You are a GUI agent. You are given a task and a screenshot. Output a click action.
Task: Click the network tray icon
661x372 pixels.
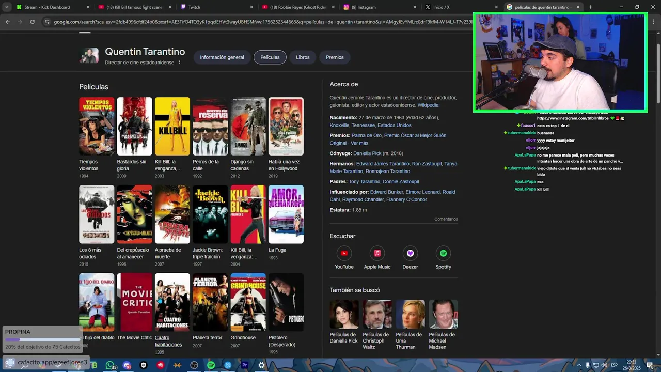(x=595, y=365)
